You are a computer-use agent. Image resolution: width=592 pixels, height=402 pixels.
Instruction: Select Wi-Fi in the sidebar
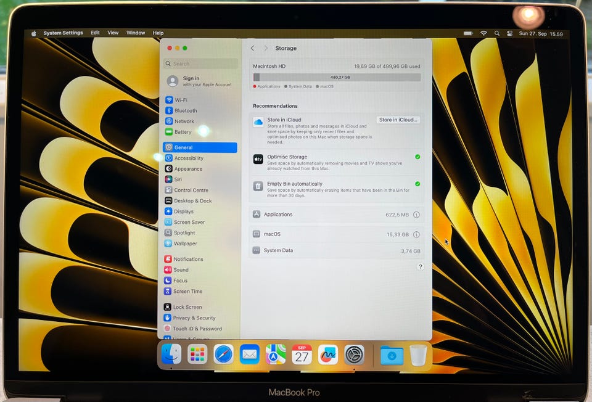coord(200,100)
